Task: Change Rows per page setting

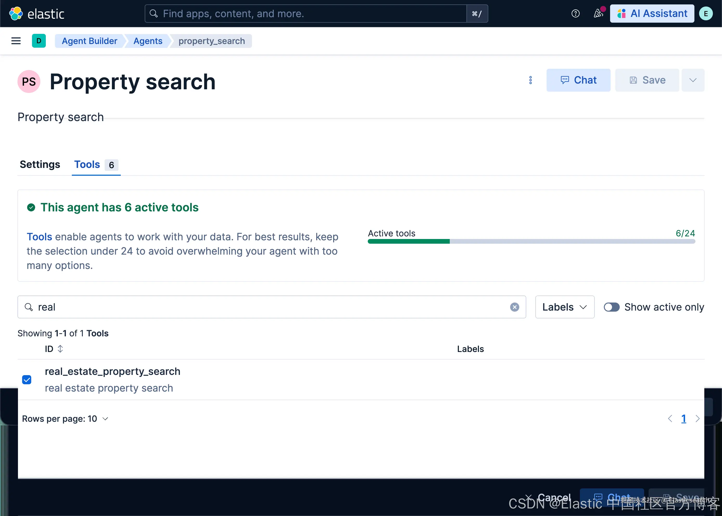Action: [x=65, y=419]
